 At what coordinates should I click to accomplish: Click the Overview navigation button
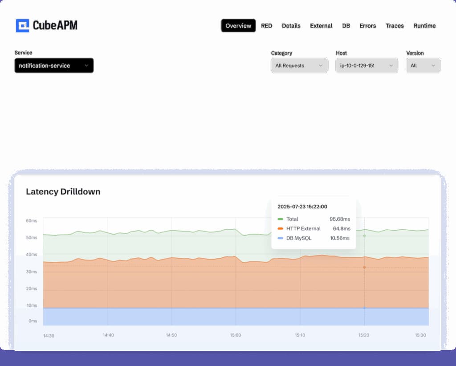(238, 26)
